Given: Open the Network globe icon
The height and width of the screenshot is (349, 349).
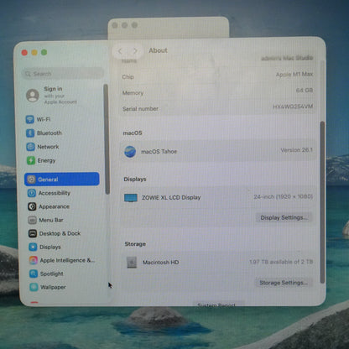Looking at the screenshot, I should click(30, 147).
